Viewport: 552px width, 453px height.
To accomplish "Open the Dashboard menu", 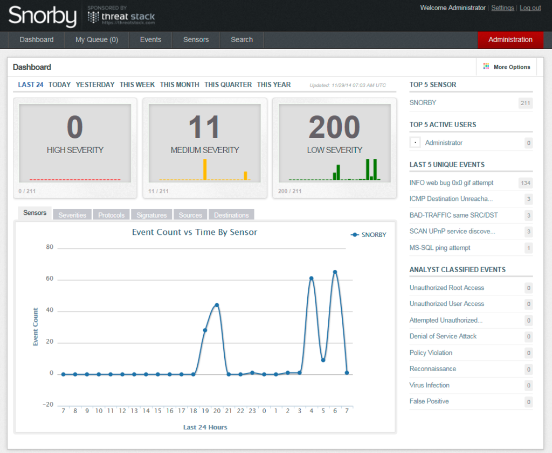I will tap(37, 40).
